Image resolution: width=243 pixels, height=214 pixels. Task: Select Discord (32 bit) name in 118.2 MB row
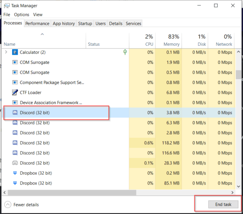[35, 143]
